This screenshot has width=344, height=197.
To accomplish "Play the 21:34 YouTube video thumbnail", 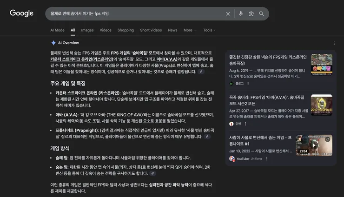I will coord(314,145).
